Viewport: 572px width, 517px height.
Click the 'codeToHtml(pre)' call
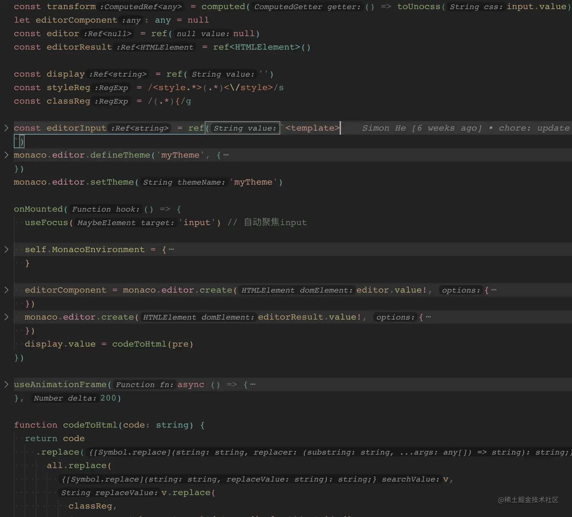pos(153,344)
